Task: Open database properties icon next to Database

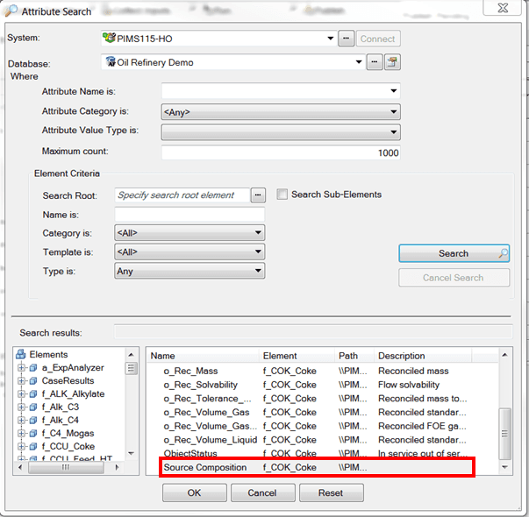Action: click(392, 62)
